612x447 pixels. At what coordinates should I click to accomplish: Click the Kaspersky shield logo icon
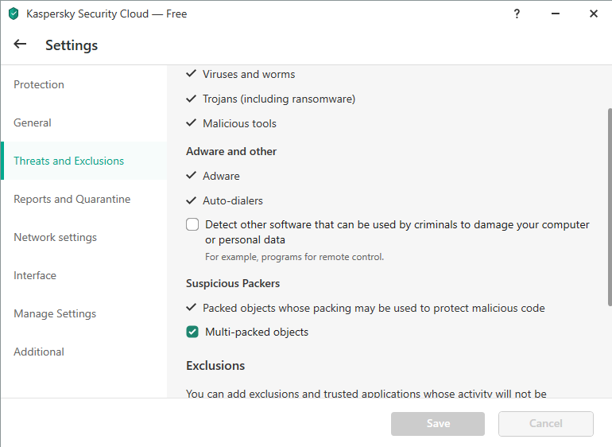pyautogui.click(x=13, y=14)
